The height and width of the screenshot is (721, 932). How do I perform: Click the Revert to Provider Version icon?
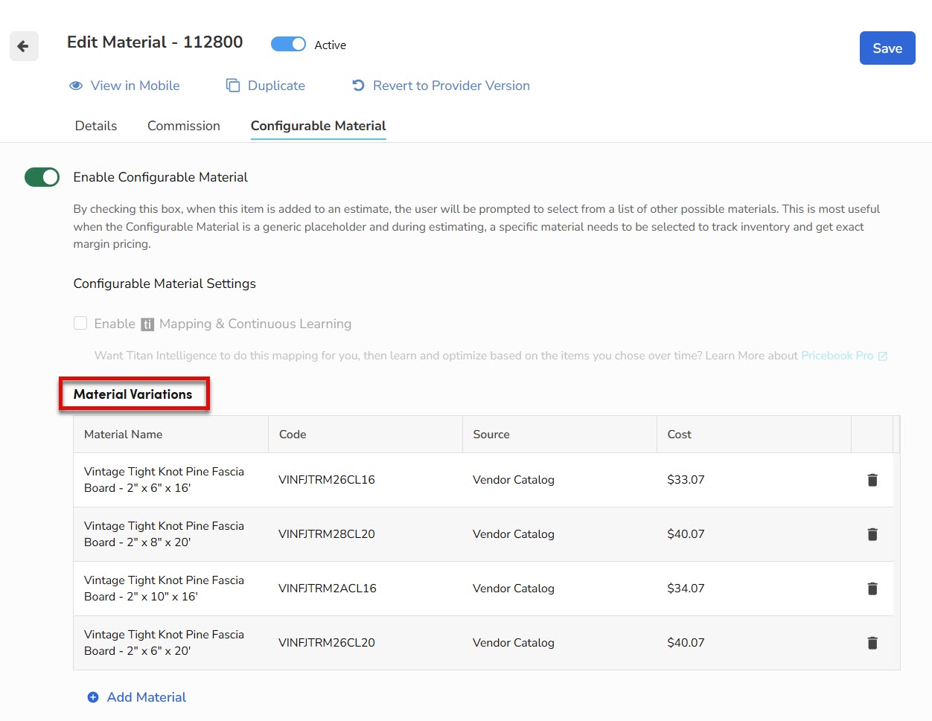click(x=358, y=86)
